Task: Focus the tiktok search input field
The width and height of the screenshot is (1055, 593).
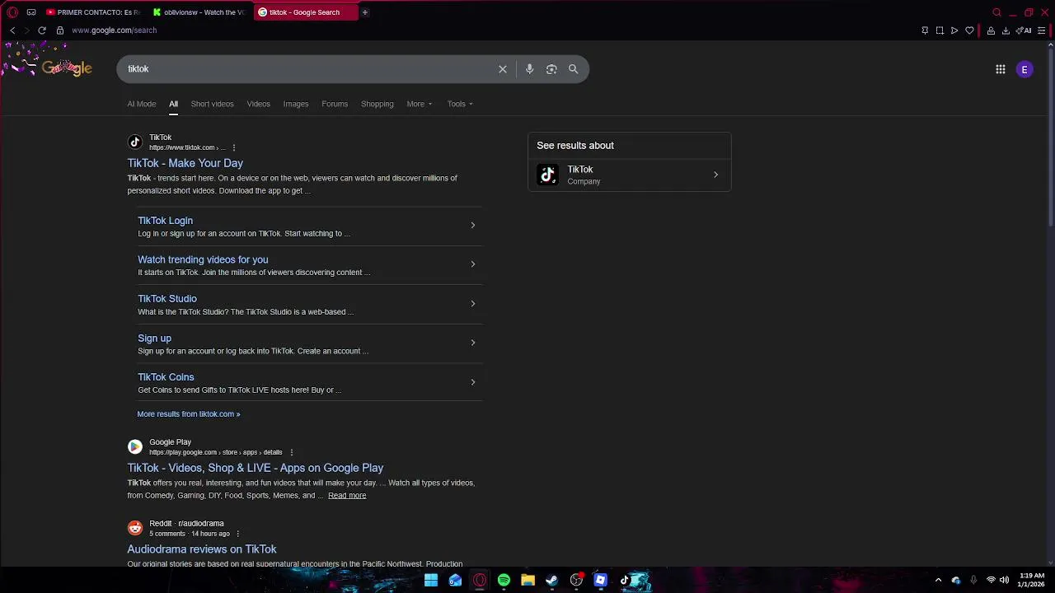Action: coord(309,69)
